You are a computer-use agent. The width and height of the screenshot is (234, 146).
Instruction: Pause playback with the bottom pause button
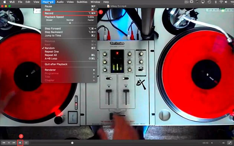[x=9, y=143]
